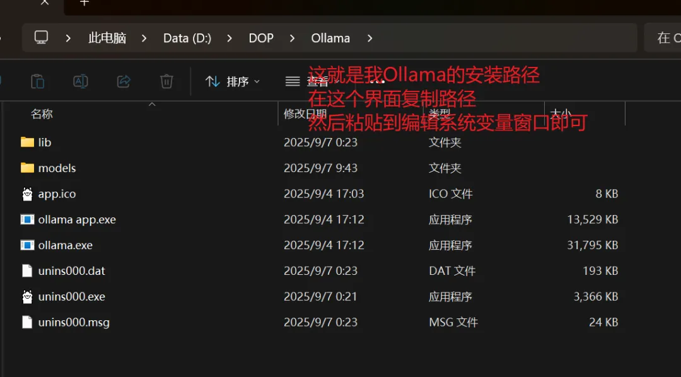
Task: Navigate to Data (D:) breadcrumb
Action: [x=187, y=38]
